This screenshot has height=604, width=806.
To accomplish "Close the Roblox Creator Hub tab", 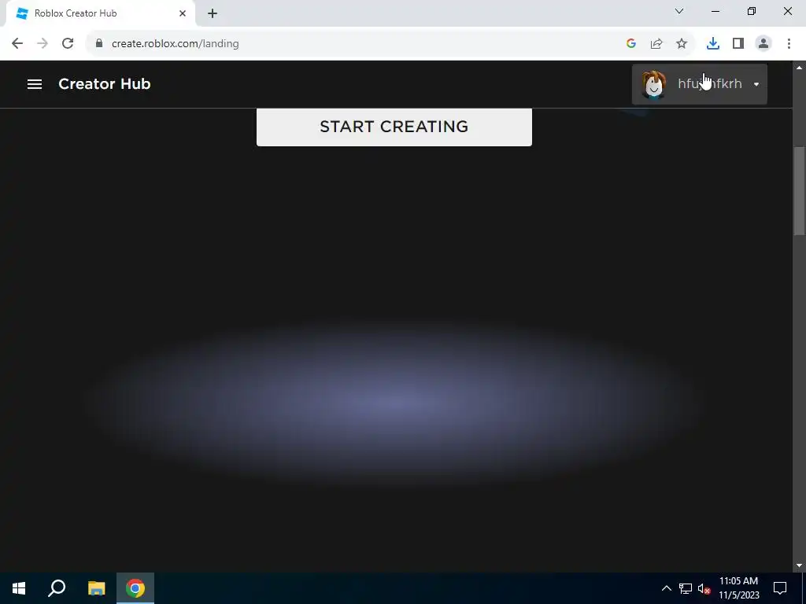I will point(183,13).
